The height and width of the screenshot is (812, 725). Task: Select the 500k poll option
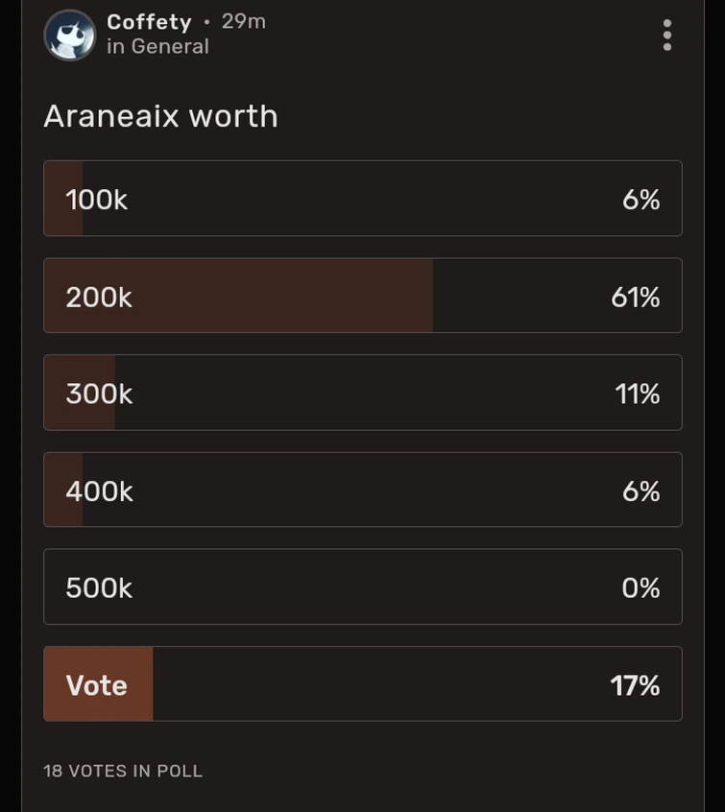362,586
